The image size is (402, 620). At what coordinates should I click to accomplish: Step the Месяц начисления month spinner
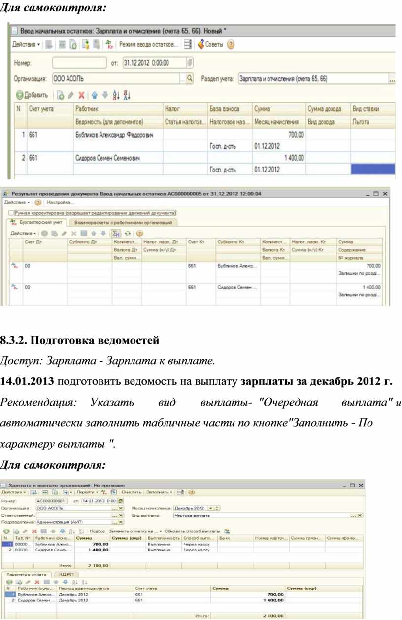coord(217,508)
